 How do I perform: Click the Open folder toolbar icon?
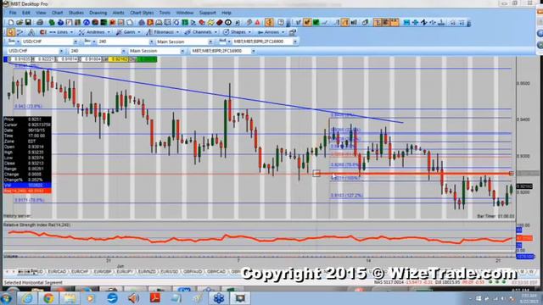20,23
